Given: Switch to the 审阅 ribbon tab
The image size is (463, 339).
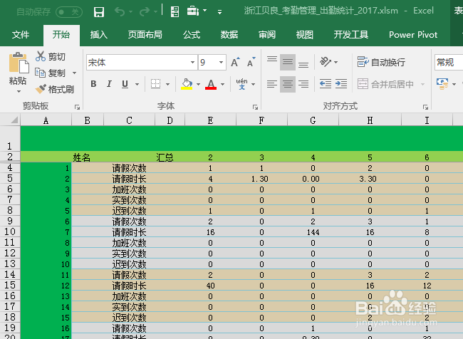Looking at the screenshot, I should tap(267, 35).
